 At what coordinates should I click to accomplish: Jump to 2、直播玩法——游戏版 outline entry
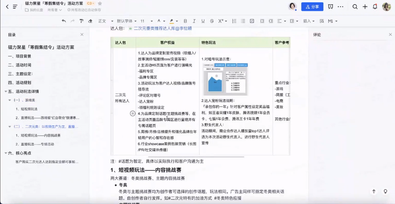[x=48, y=118]
